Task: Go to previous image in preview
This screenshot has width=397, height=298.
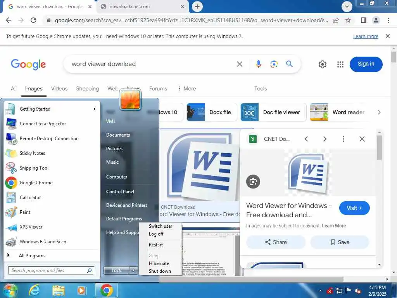Action: click(306, 139)
